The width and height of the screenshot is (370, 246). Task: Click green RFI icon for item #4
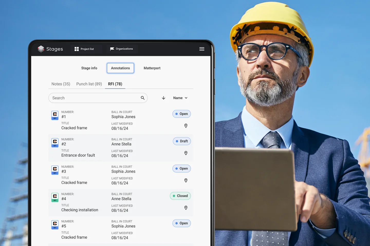point(55,198)
